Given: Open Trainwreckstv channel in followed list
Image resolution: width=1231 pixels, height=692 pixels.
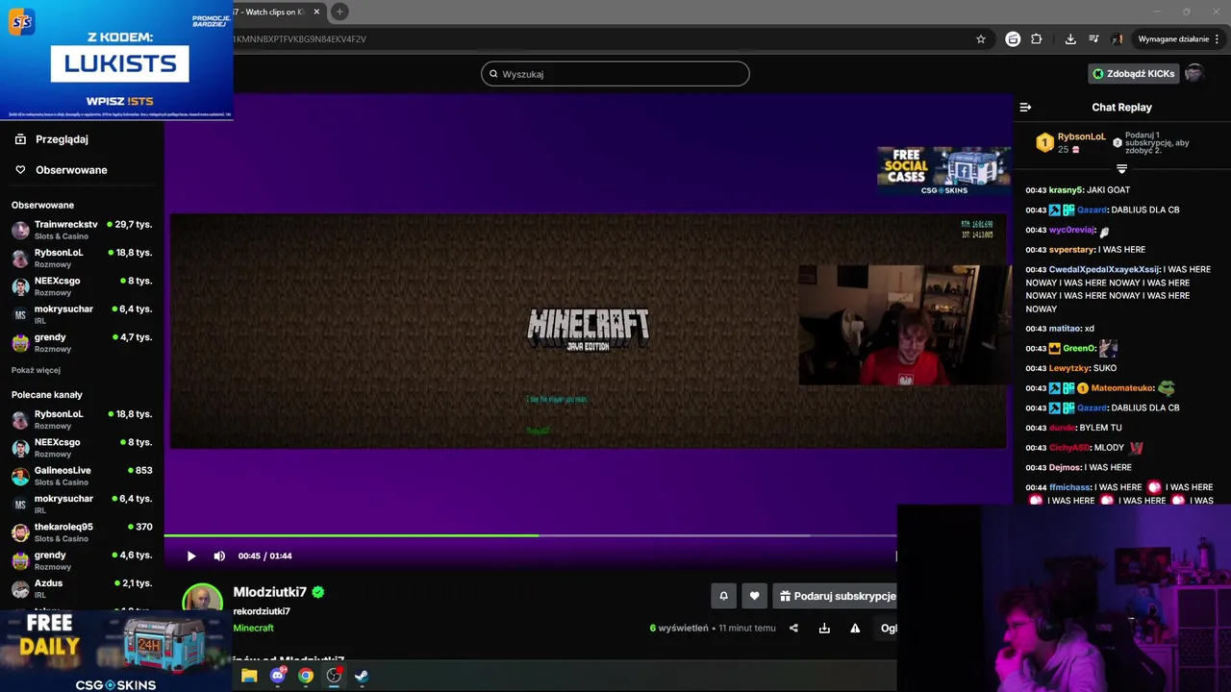Looking at the screenshot, I should 82,230.
